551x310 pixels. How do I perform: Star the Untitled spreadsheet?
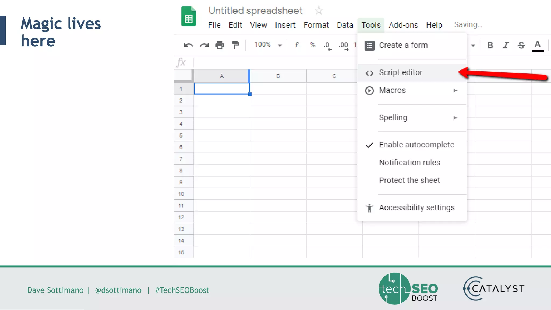(x=319, y=11)
